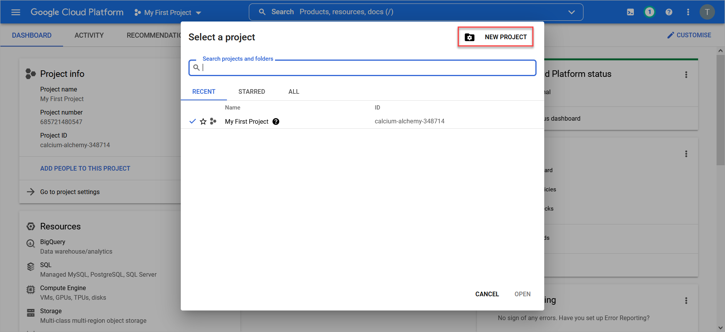725x332 pixels.
Task: Click the CANCEL button
Action: point(487,294)
